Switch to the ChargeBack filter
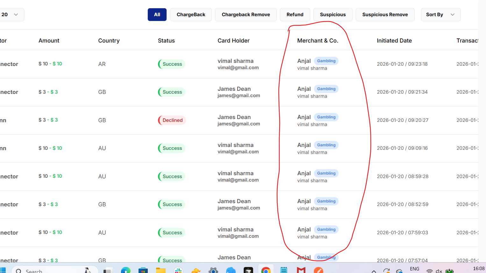The width and height of the screenshot is (486, 273). tap(191, 15)
